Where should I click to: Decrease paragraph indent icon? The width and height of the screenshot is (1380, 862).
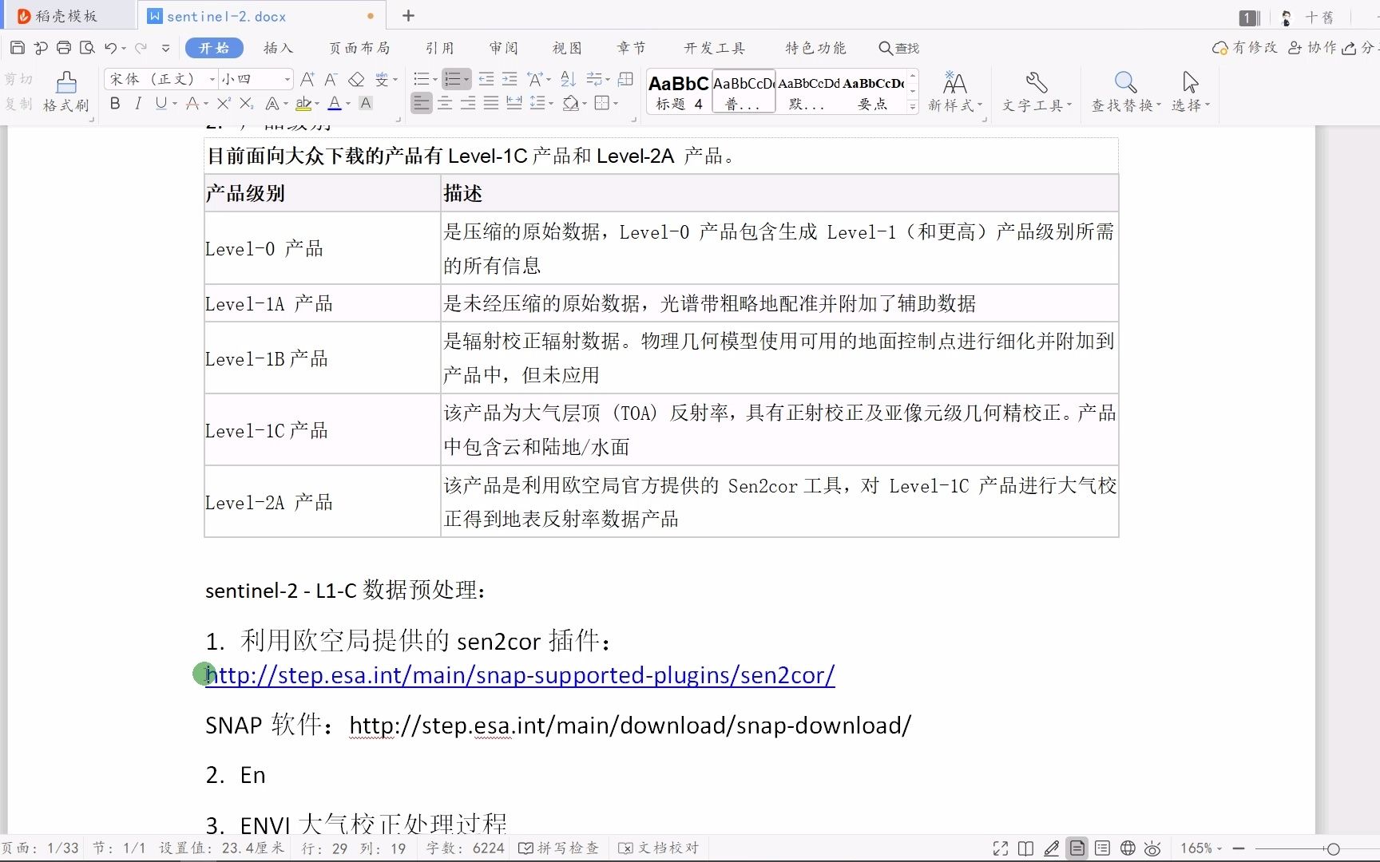tap(486, 79)
